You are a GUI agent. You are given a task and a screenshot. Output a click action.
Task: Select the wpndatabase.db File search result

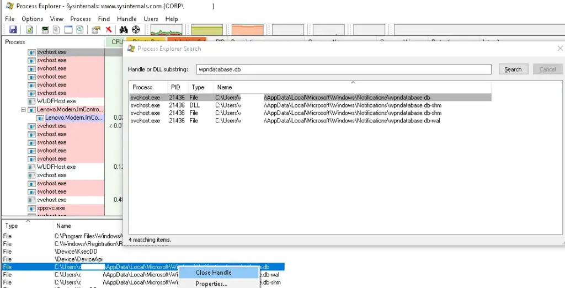coord(310,97)
